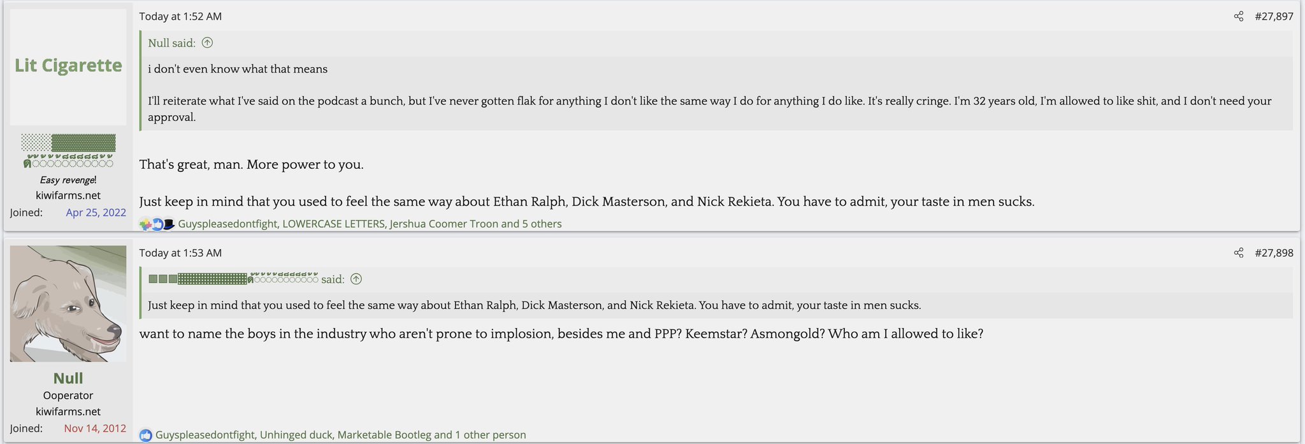Viewport: 1305px width, 444px height.
Task: Open permalink for post #27,898
Action: (1274, 253)
